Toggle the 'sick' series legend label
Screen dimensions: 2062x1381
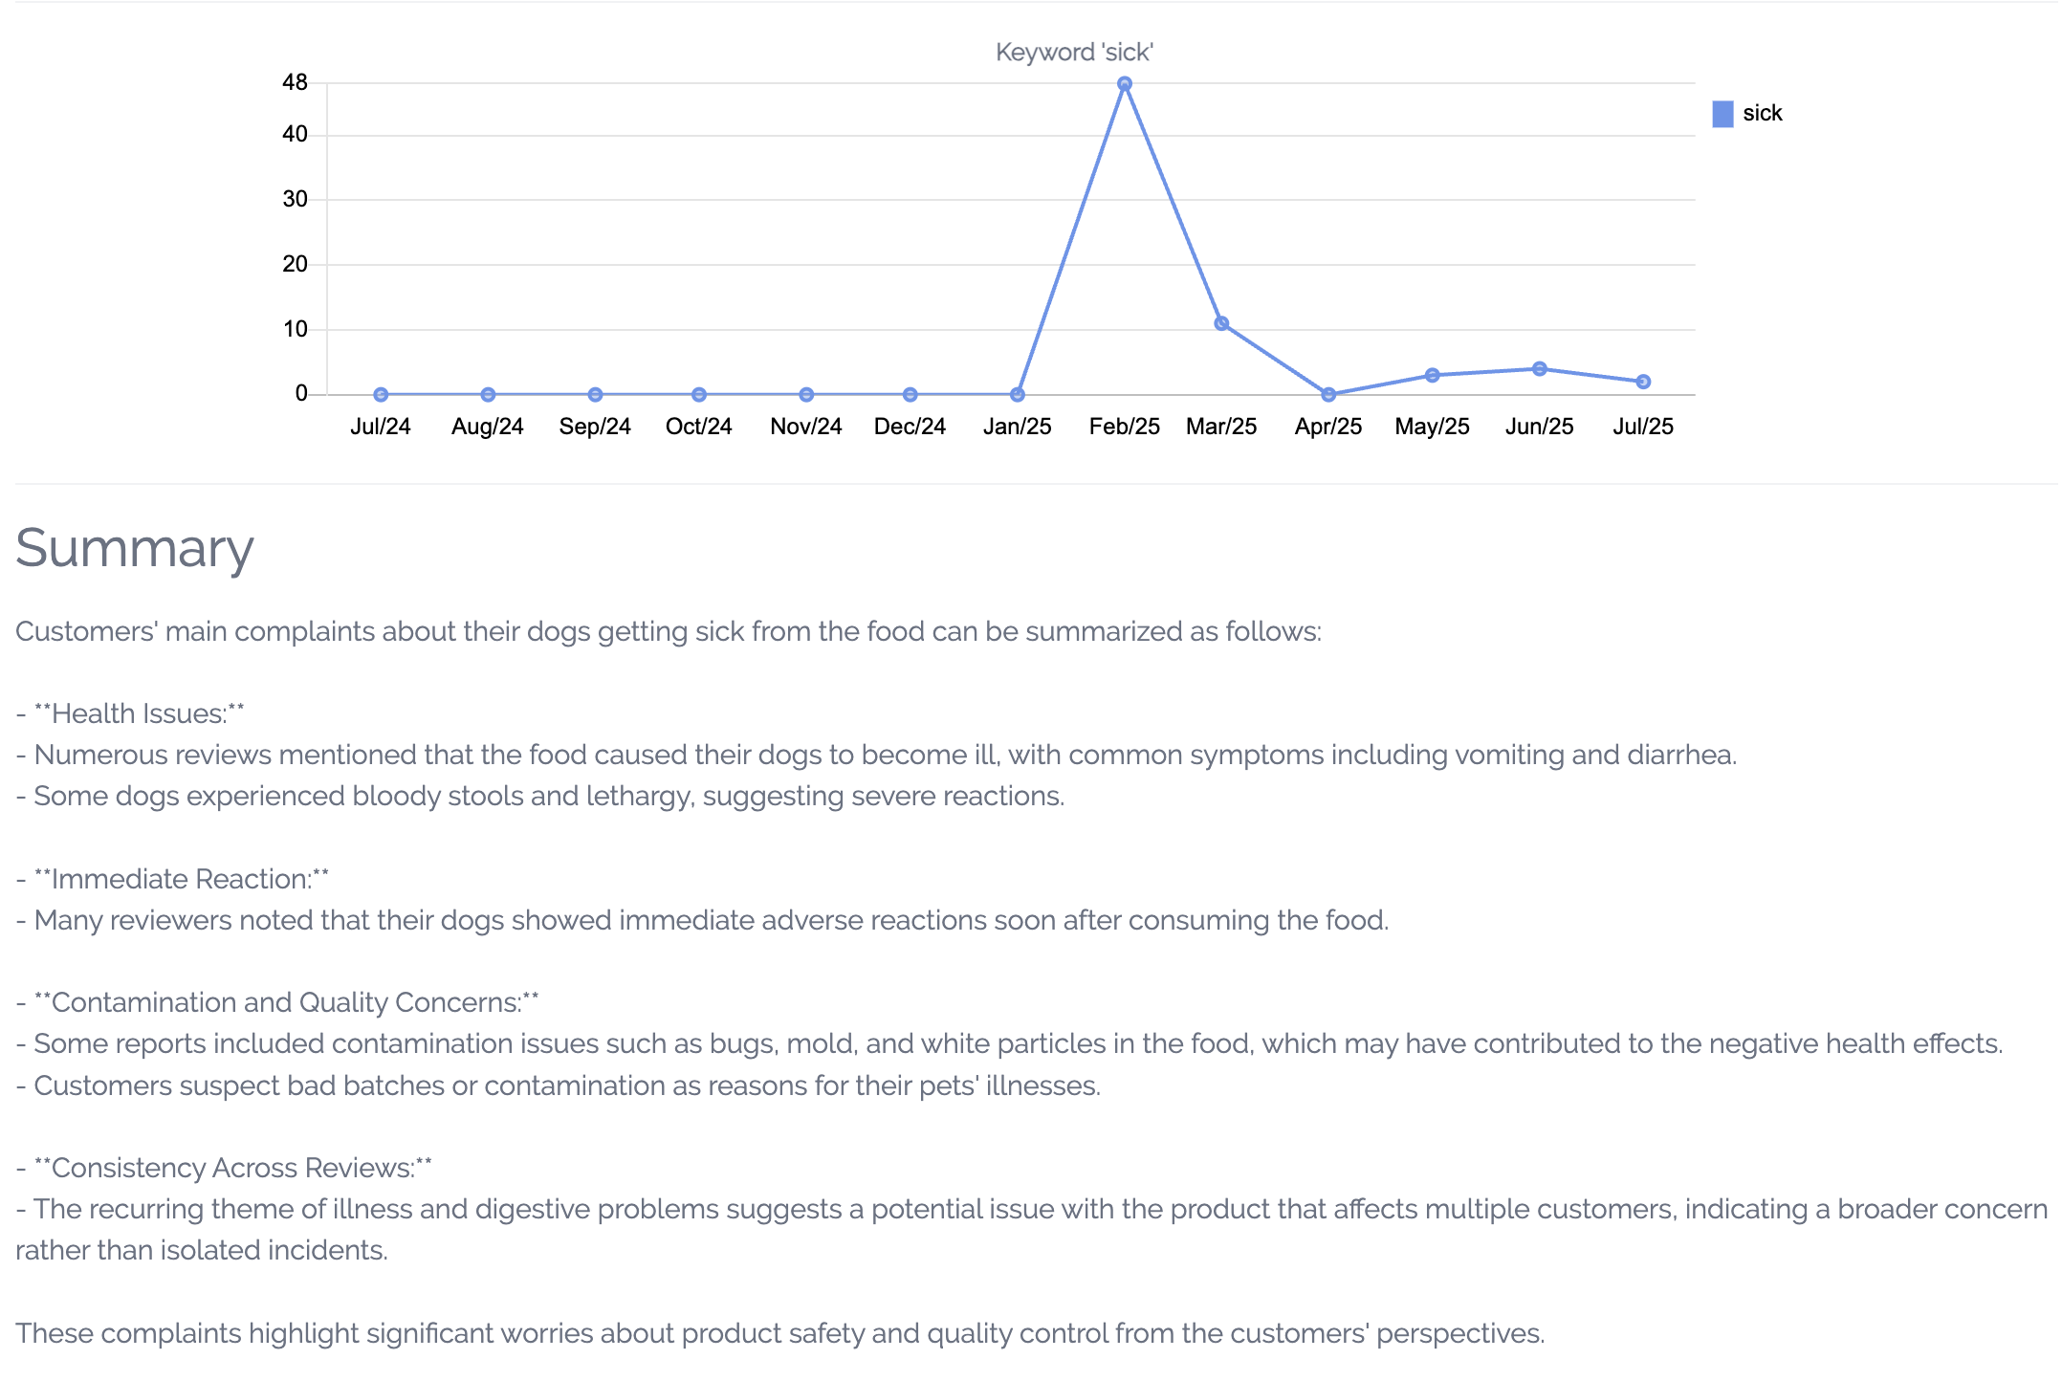tap(1762, 114)
